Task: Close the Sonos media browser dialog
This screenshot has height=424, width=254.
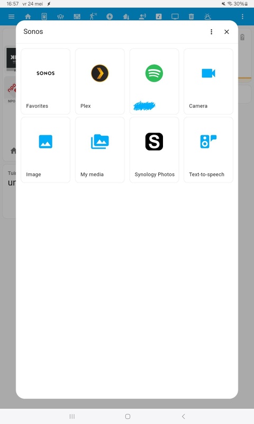Action: (x=226, y=32)
